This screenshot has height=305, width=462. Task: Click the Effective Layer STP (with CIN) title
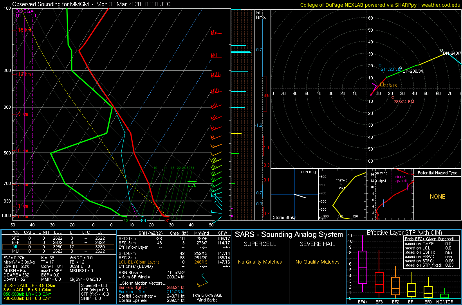(x=403, y=233)
